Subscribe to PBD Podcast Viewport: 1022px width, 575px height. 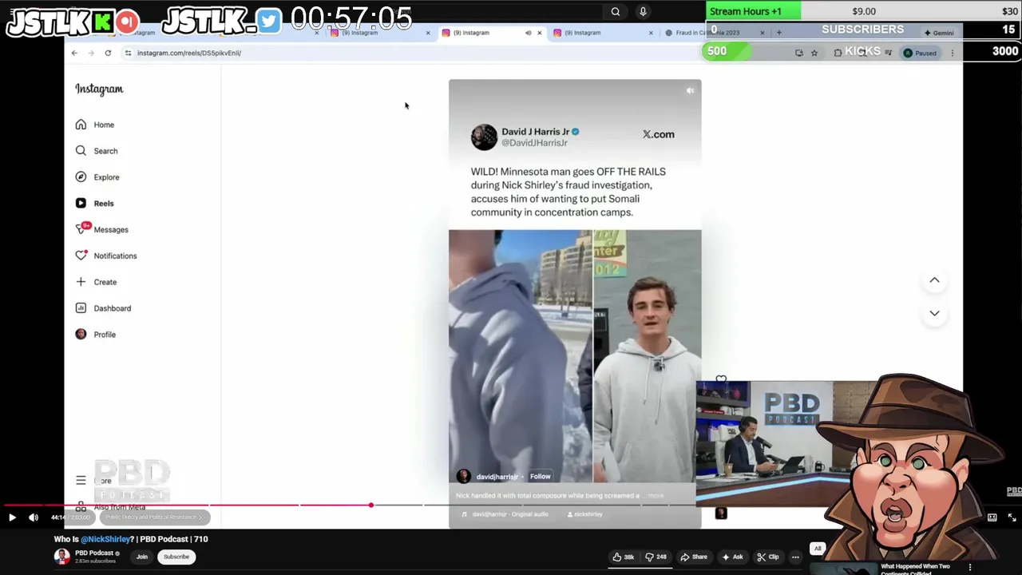(x=176, y=557)
